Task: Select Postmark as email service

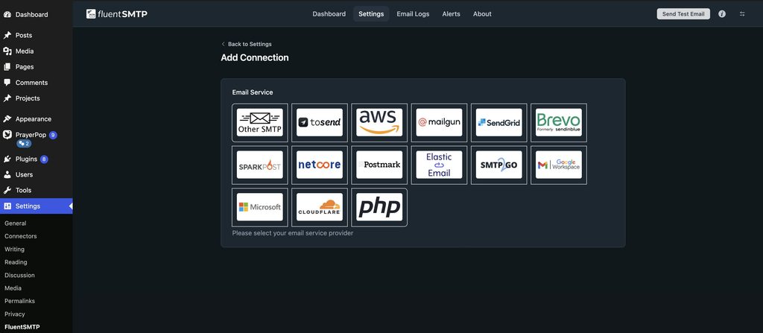Action: (x=379, y=165)
